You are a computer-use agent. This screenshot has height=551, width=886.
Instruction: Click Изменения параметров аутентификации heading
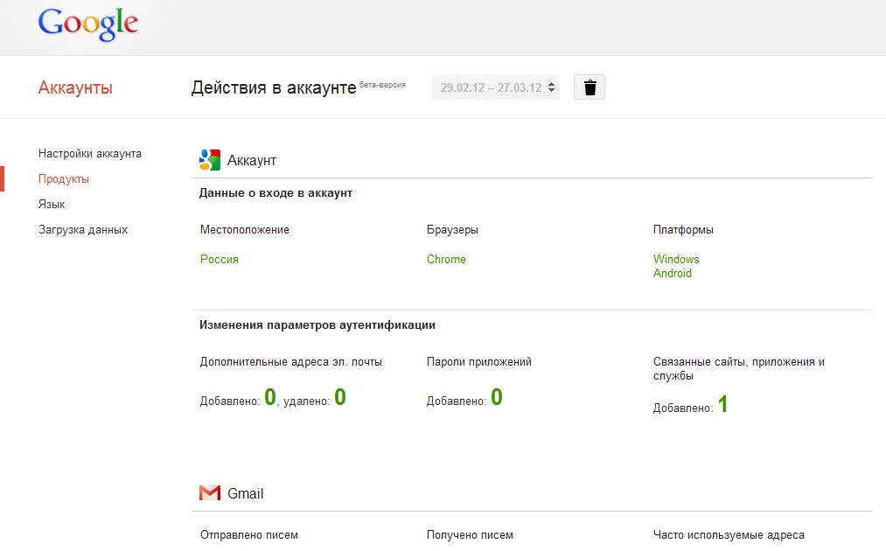click(317, 325)
